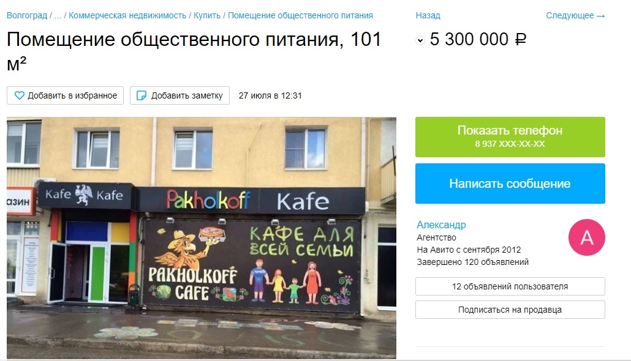Click the pink seller avatar with letter A
Screen dimensions: 631x361
586,237
